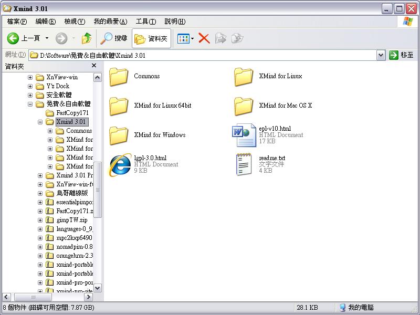420x315 pixels.
Task: Click the green forward arrow icon
Action: coord(61,38)
